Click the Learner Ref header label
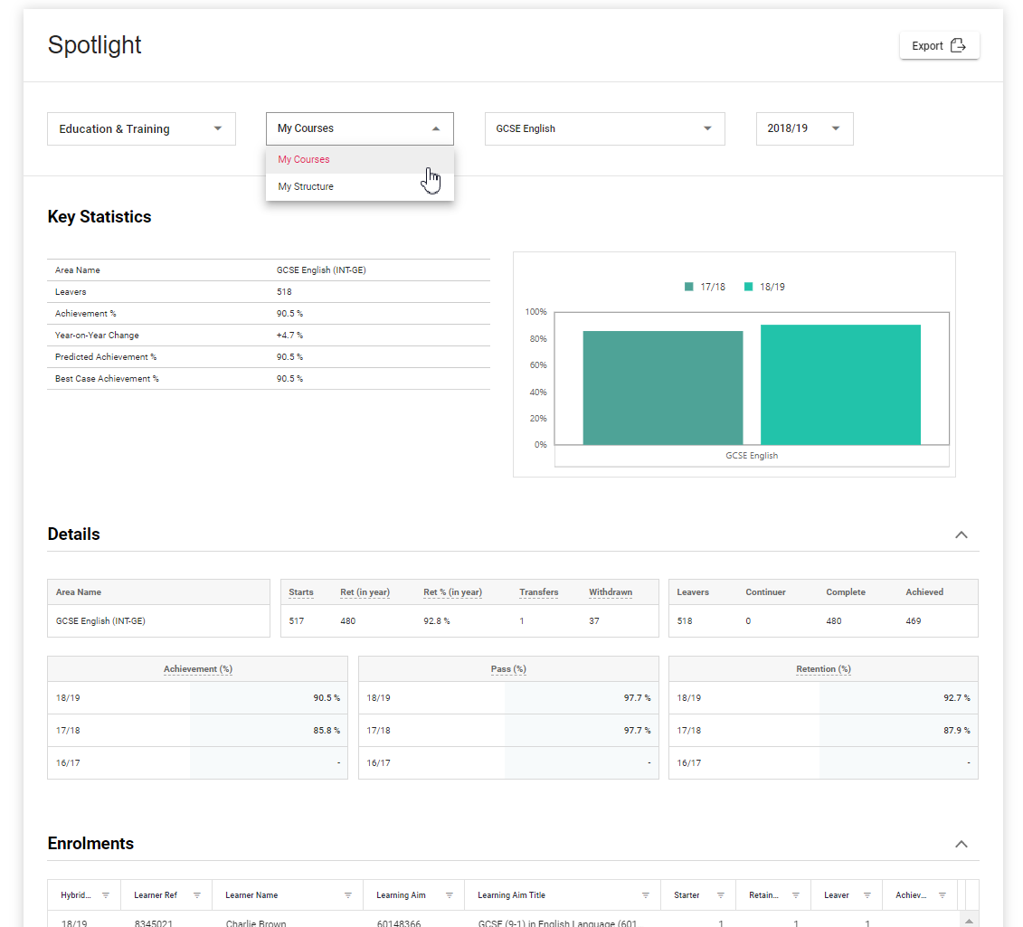Viewport: 1023px width, 927px height. (156, 895)
